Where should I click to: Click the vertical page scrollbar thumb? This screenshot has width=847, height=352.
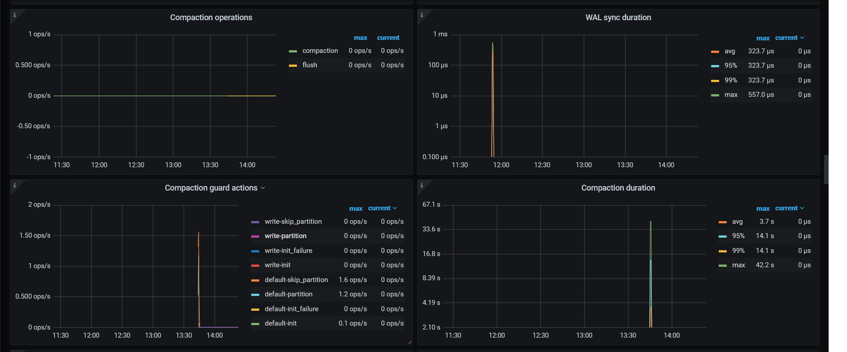(x=826, y=169)
